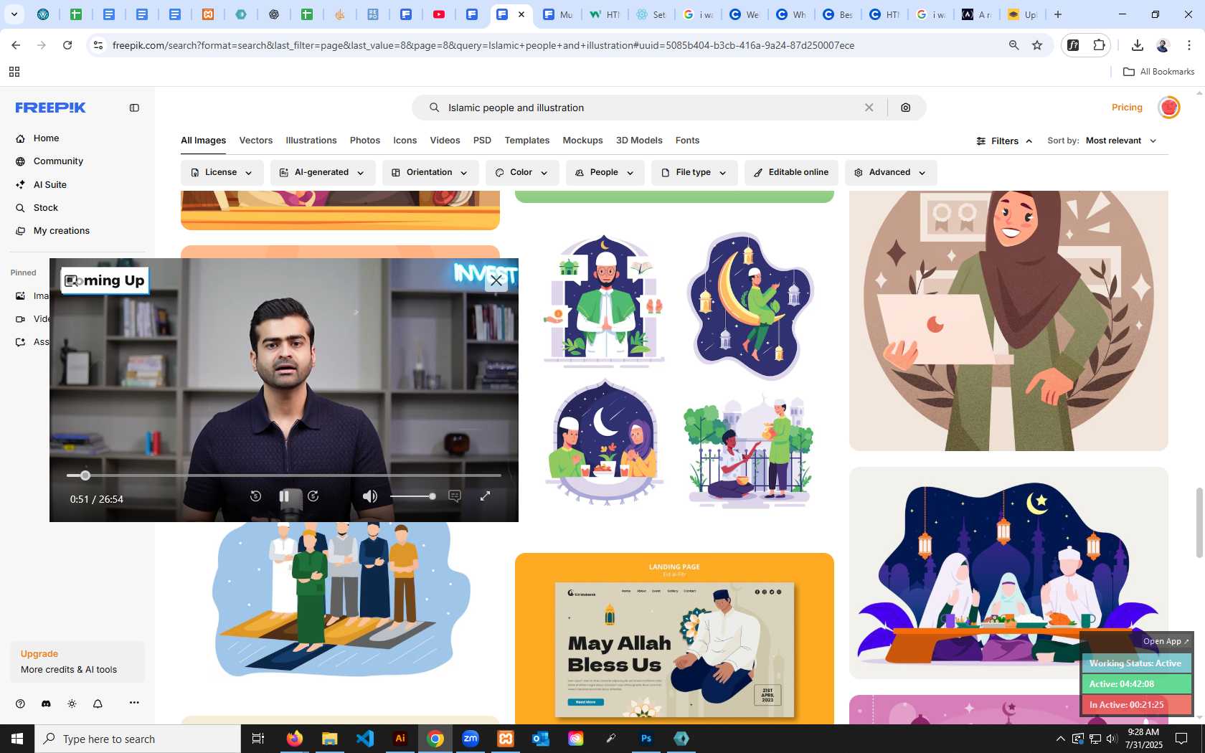Viewport: 1205px width, 753px height.
Task: Pause the video playback
Action: 284,496
